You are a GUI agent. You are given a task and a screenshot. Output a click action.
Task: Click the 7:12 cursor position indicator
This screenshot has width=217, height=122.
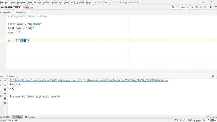(x=176, y=120)
